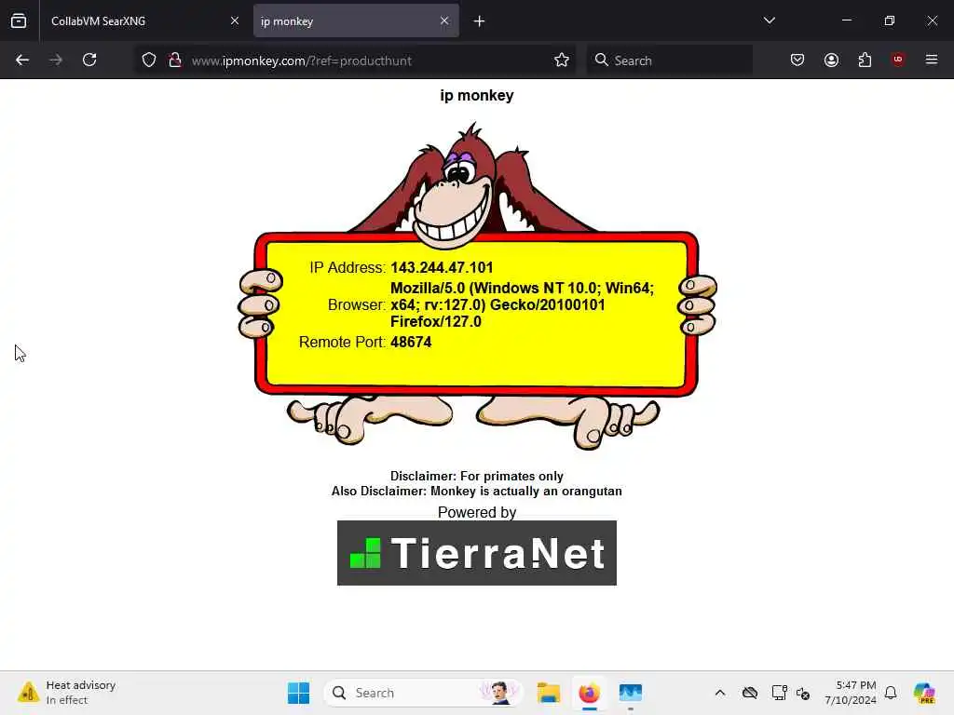Click the Firefox/127.0 browser string
954x715 pixels.
tap(436, 321)
